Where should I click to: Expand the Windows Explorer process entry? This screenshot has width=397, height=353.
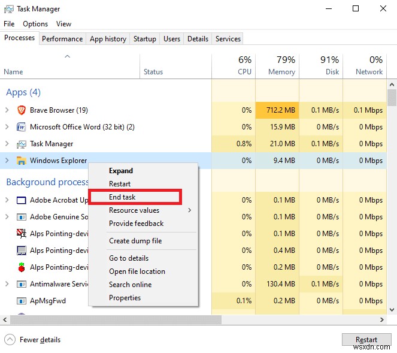[7, 161]
